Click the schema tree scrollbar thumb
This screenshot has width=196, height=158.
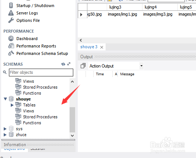(72, 119)
